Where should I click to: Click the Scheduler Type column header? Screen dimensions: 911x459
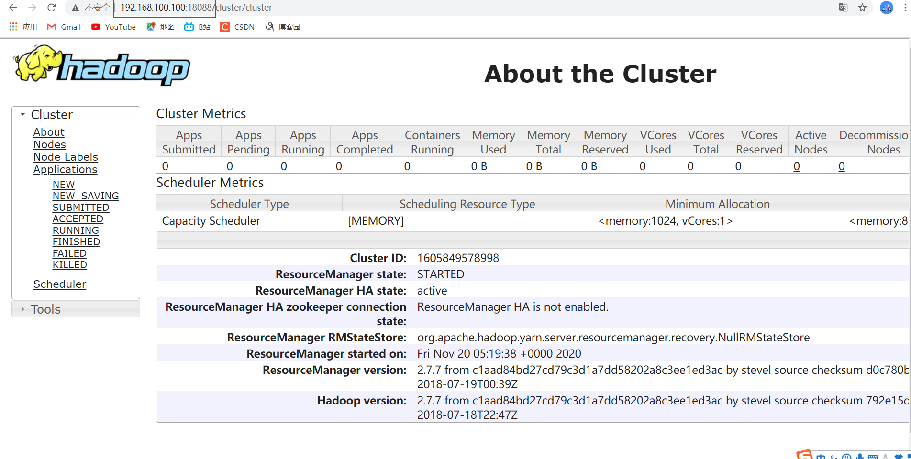249,204
